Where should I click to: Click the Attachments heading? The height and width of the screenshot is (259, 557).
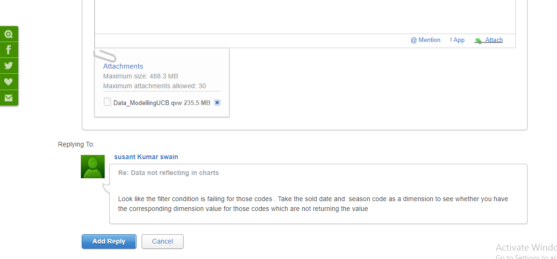123,66
